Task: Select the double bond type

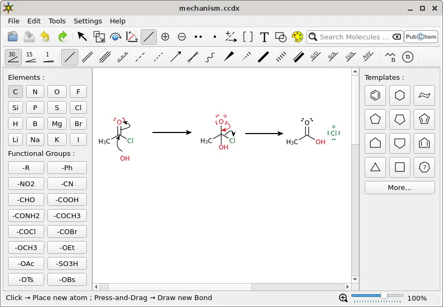Action: coord(87,57)
